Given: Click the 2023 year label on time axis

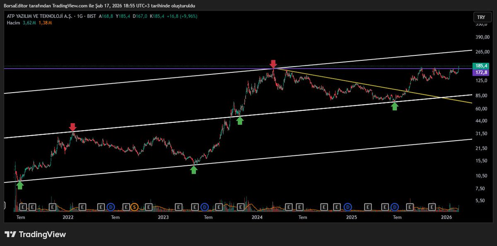Looking at the screenshot, I should pos(163,217).
